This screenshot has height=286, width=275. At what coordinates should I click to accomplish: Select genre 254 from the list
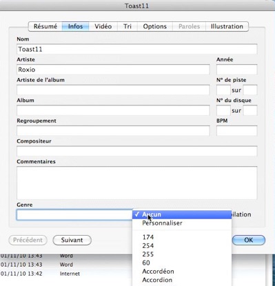[x=182, y=246]
